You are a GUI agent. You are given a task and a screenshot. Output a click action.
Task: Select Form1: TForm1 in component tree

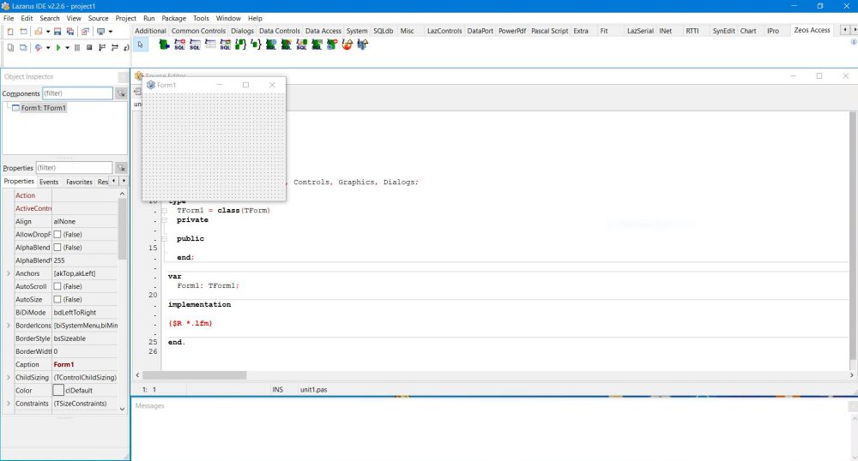coord(43,108)
